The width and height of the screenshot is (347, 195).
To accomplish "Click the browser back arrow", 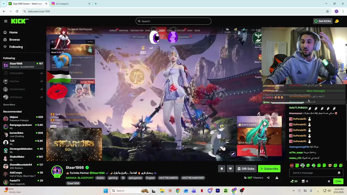I will click(x=4, y=11).
